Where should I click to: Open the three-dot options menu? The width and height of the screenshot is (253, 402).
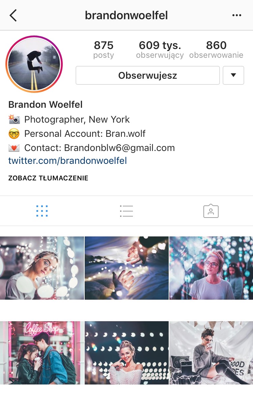pos(236,16)
